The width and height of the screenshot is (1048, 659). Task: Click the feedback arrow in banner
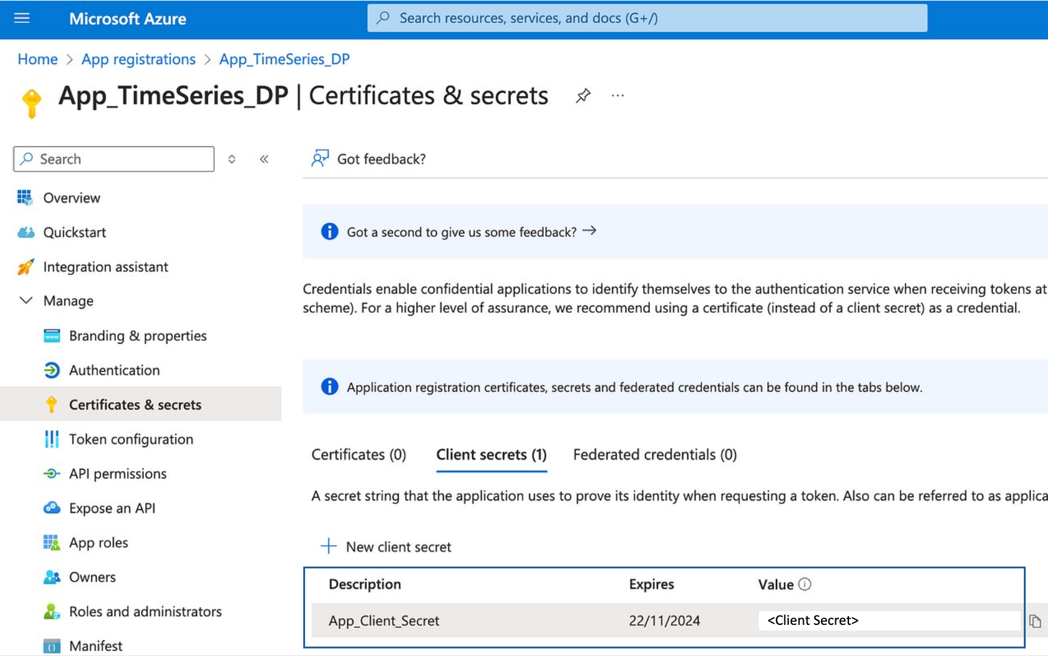(589, 231)
